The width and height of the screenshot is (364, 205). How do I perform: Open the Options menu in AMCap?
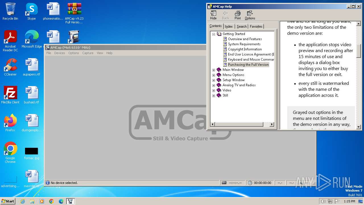click(74, 53)
